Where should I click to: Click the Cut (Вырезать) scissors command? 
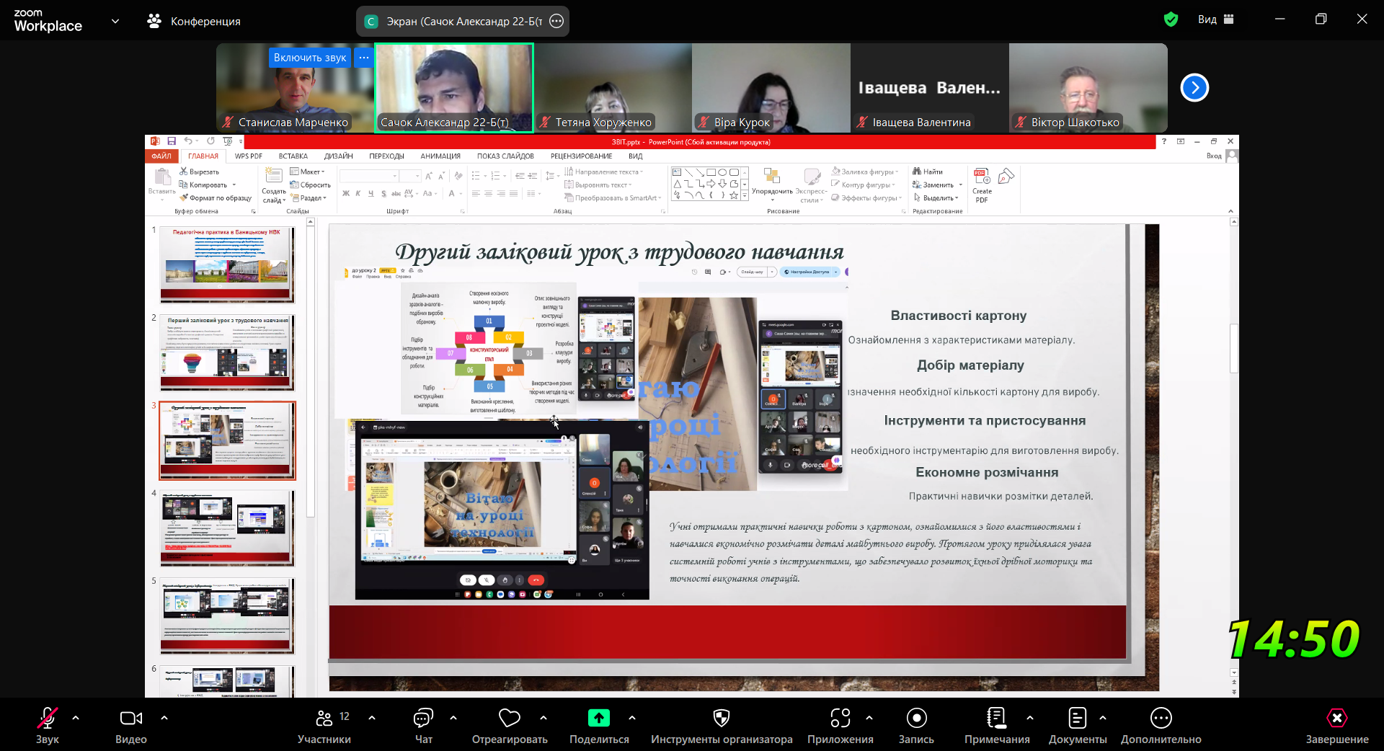pos(199,172)
